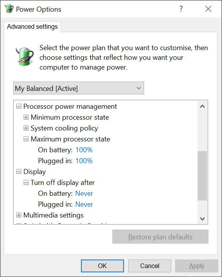Click the OK button
Image resolution: width=222 pixels, height=277 pixels.
[102, 266]
